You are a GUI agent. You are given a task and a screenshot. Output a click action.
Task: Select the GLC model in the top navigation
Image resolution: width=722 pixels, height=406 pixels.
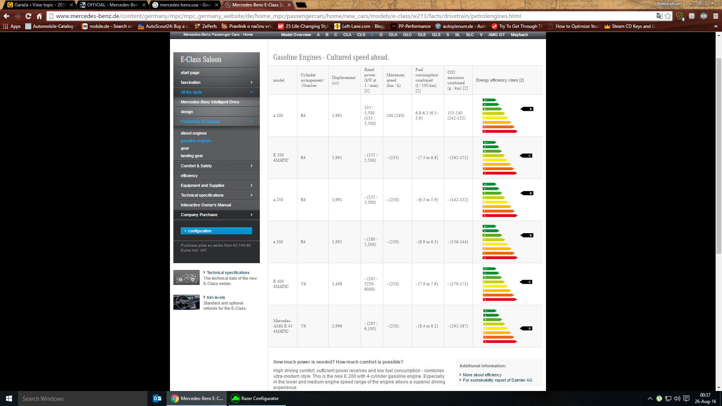click(407, 35)
